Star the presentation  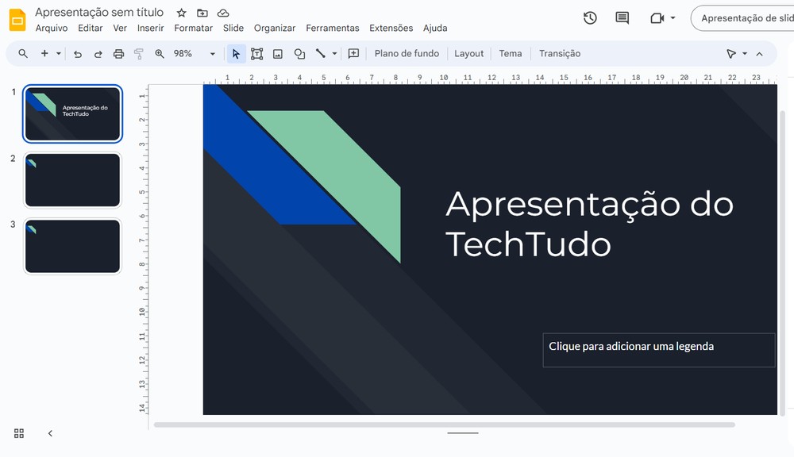click(180, 13)
